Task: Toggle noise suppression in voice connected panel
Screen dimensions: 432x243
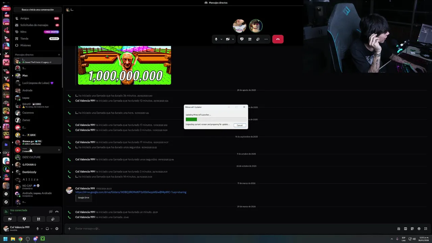Action: pos(51,212)
